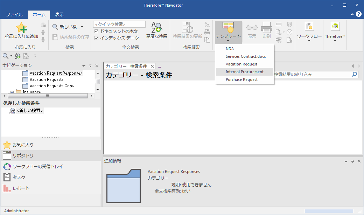
Task: Select <新しい検索> saved search
Action: click(x=30, y=111)
